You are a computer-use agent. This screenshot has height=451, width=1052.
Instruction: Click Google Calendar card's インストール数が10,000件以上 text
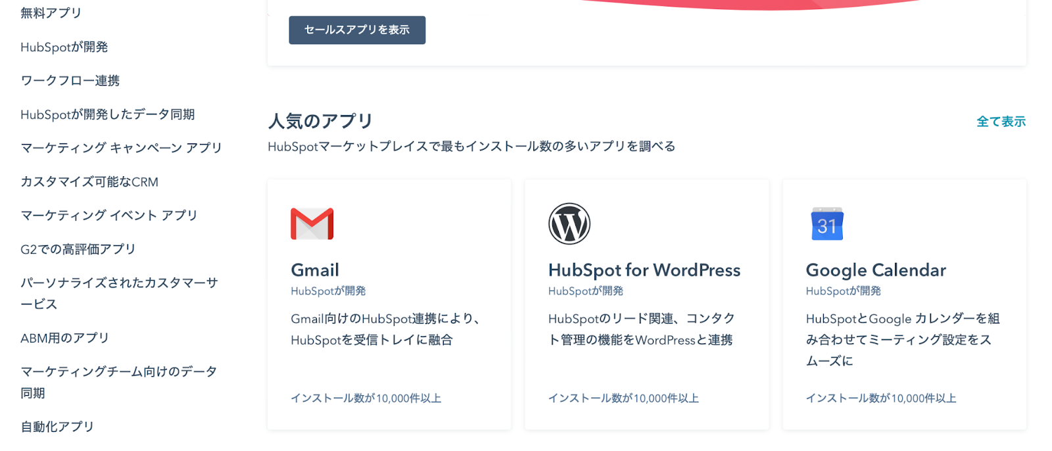tap(881, 398)
